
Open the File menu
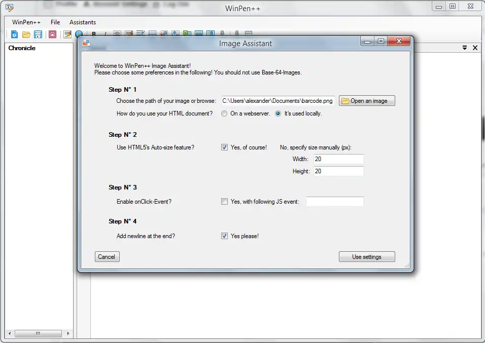(55, 22)
